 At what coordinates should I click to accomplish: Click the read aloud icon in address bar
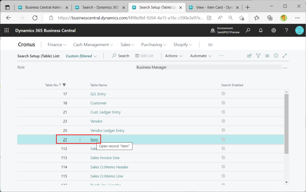(x=220, y=18)
